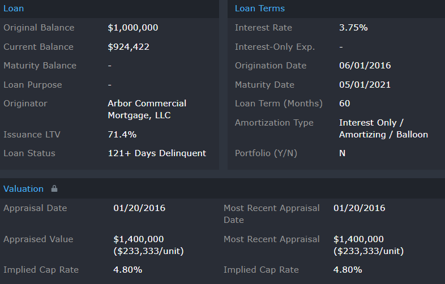The image size is (445, 284).
Task: Select the Current Balance amount $924,422
Action: [129, 47]
